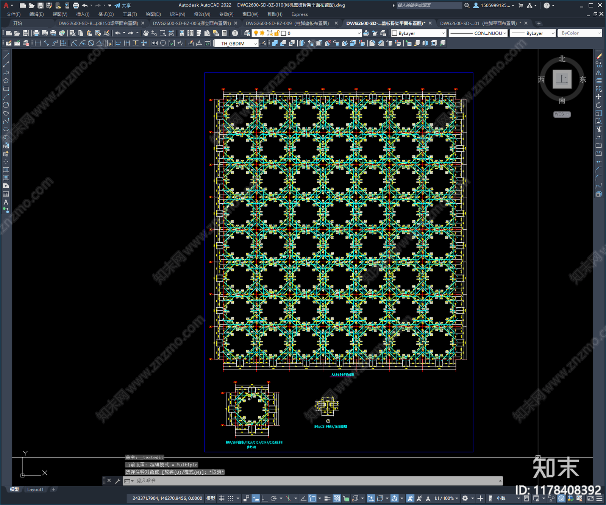Open the 标注(N) menu
Image resolution: width=606 pixels, height=505 pixels.
click(x=177, y=14)
